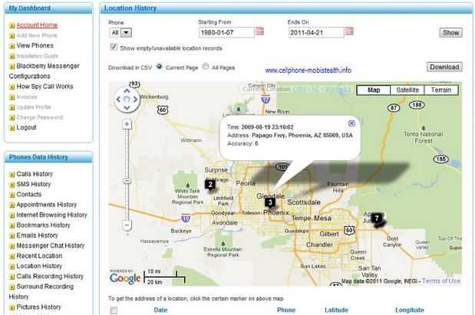Sort table by Date column header

pos(160,310)
